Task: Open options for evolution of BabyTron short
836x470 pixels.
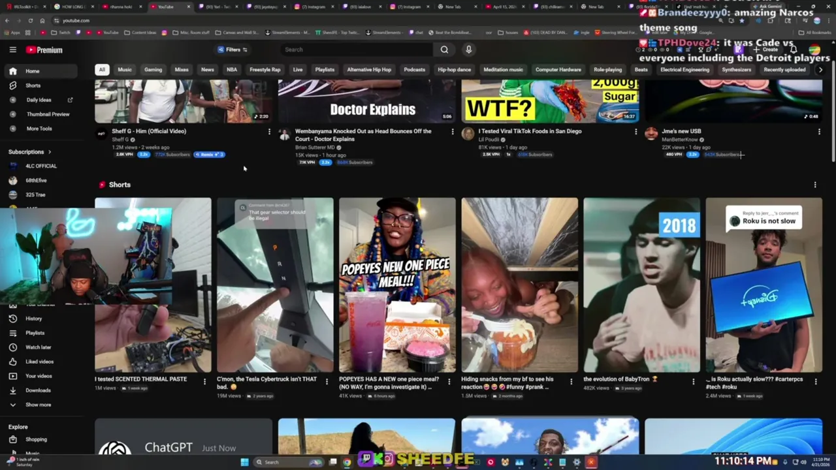Action: pyautogui.click(x=694, y=382)
